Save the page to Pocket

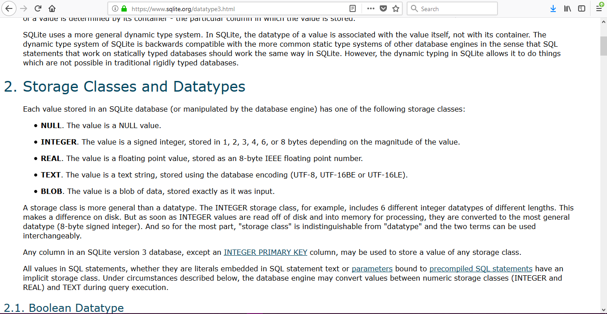click(383, 8)
